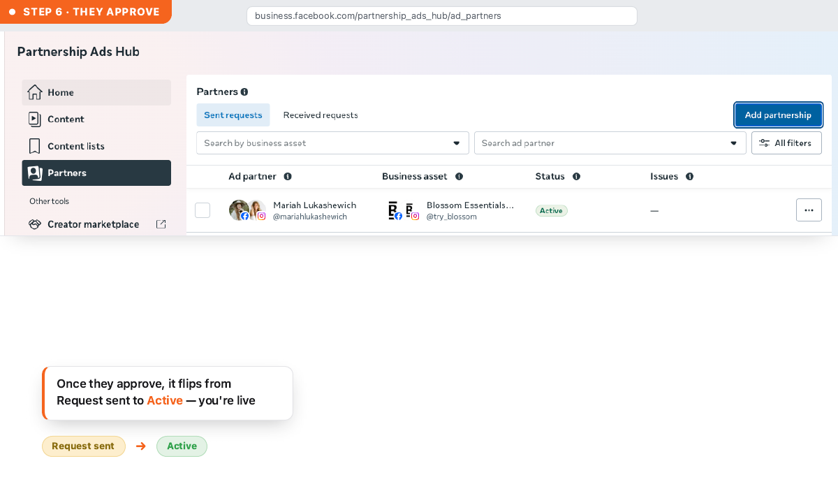Open the All filters button
Screen dimensions: 838x503
(786, 143)
